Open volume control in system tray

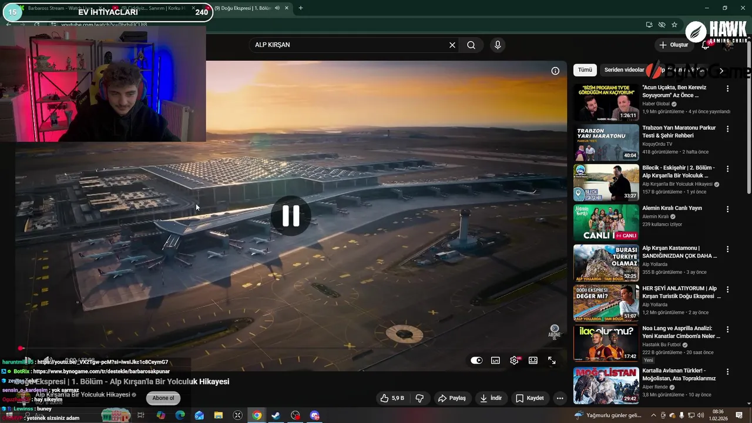pos(700,415)
